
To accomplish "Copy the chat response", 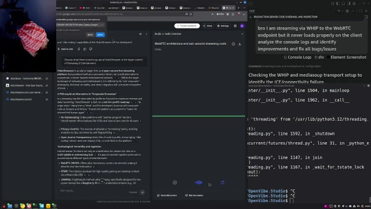I will point(79,49).
